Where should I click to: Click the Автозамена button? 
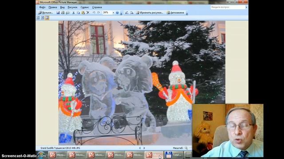pyautogui.click(x=175, y=13)
